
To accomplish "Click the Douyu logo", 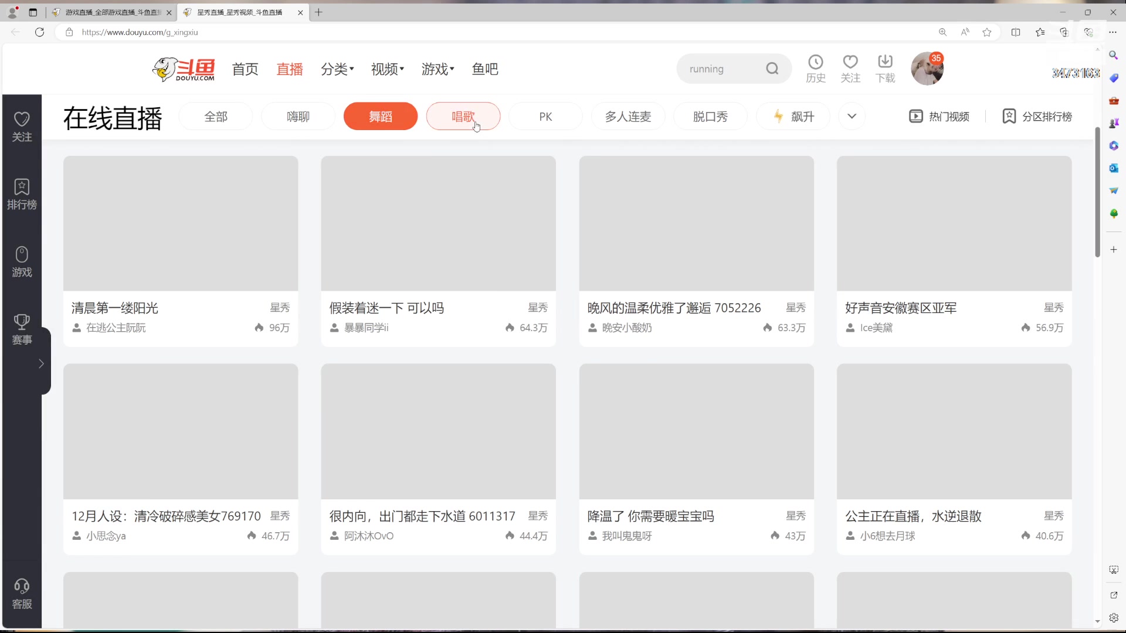I will tap(184, 69).
